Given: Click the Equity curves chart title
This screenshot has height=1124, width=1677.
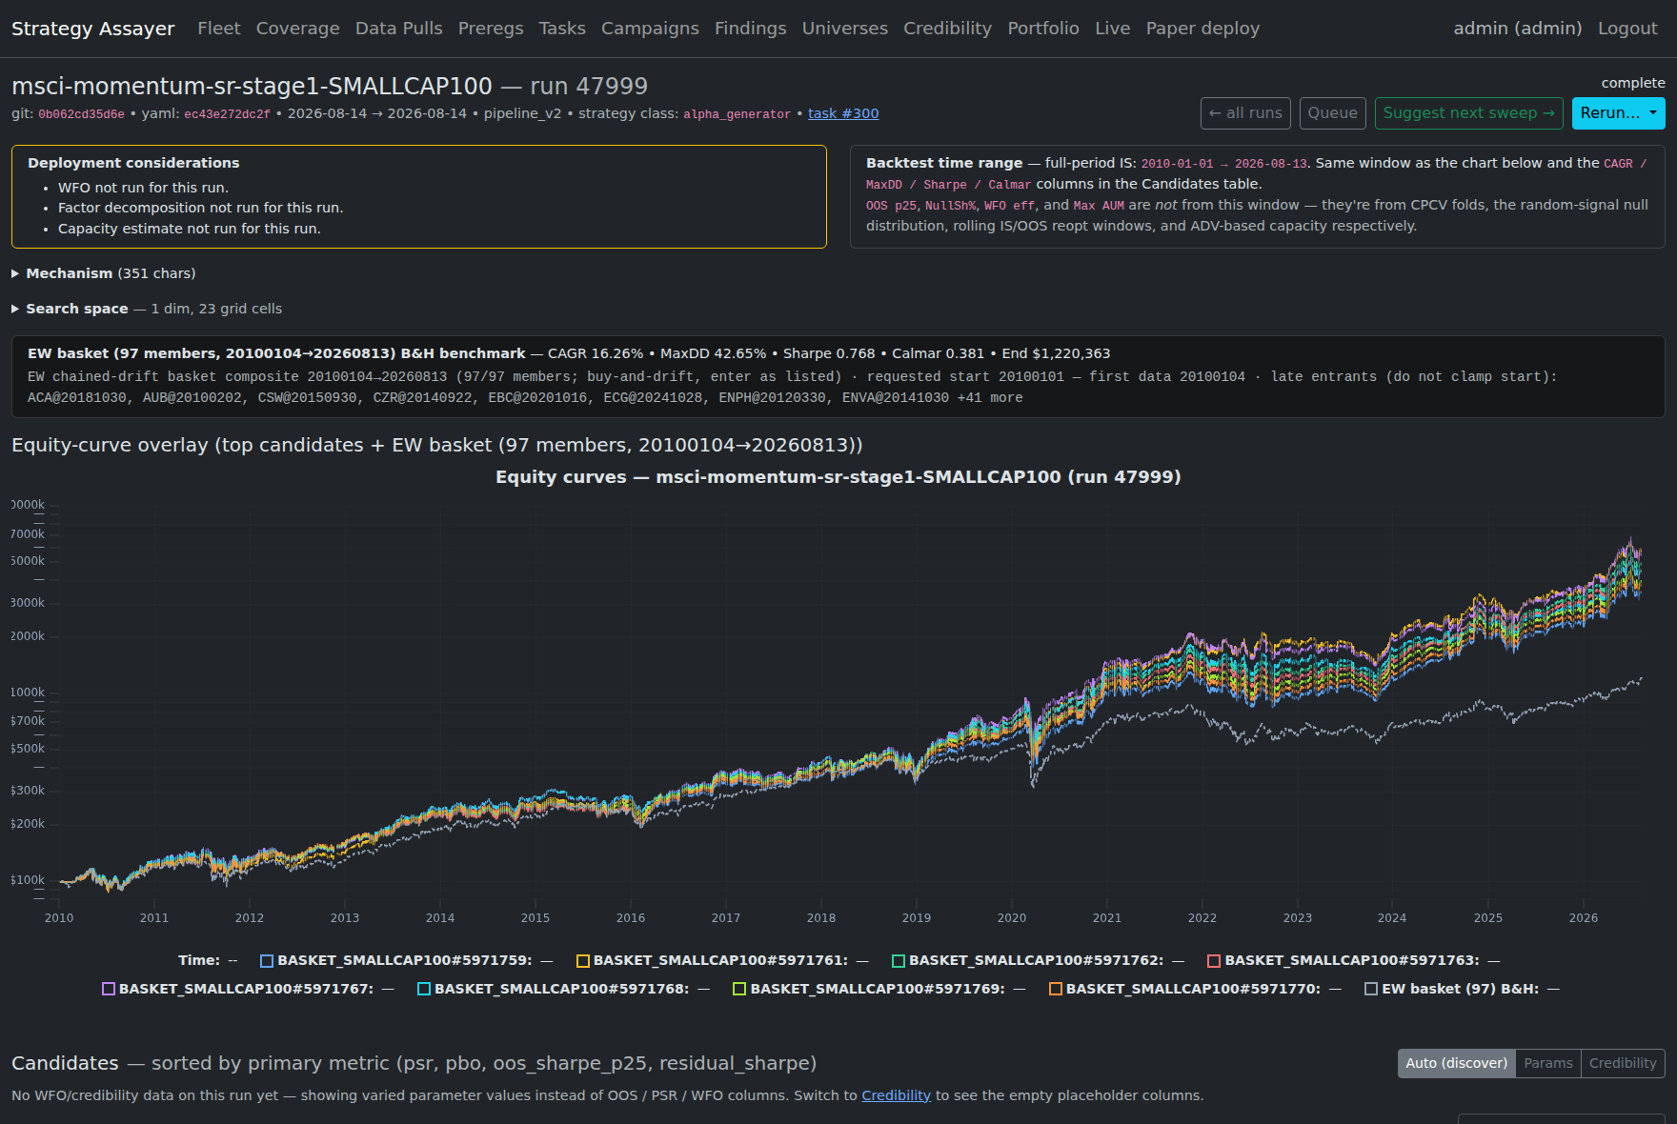Looking at the screenshot, I should [x=838, y=477].
